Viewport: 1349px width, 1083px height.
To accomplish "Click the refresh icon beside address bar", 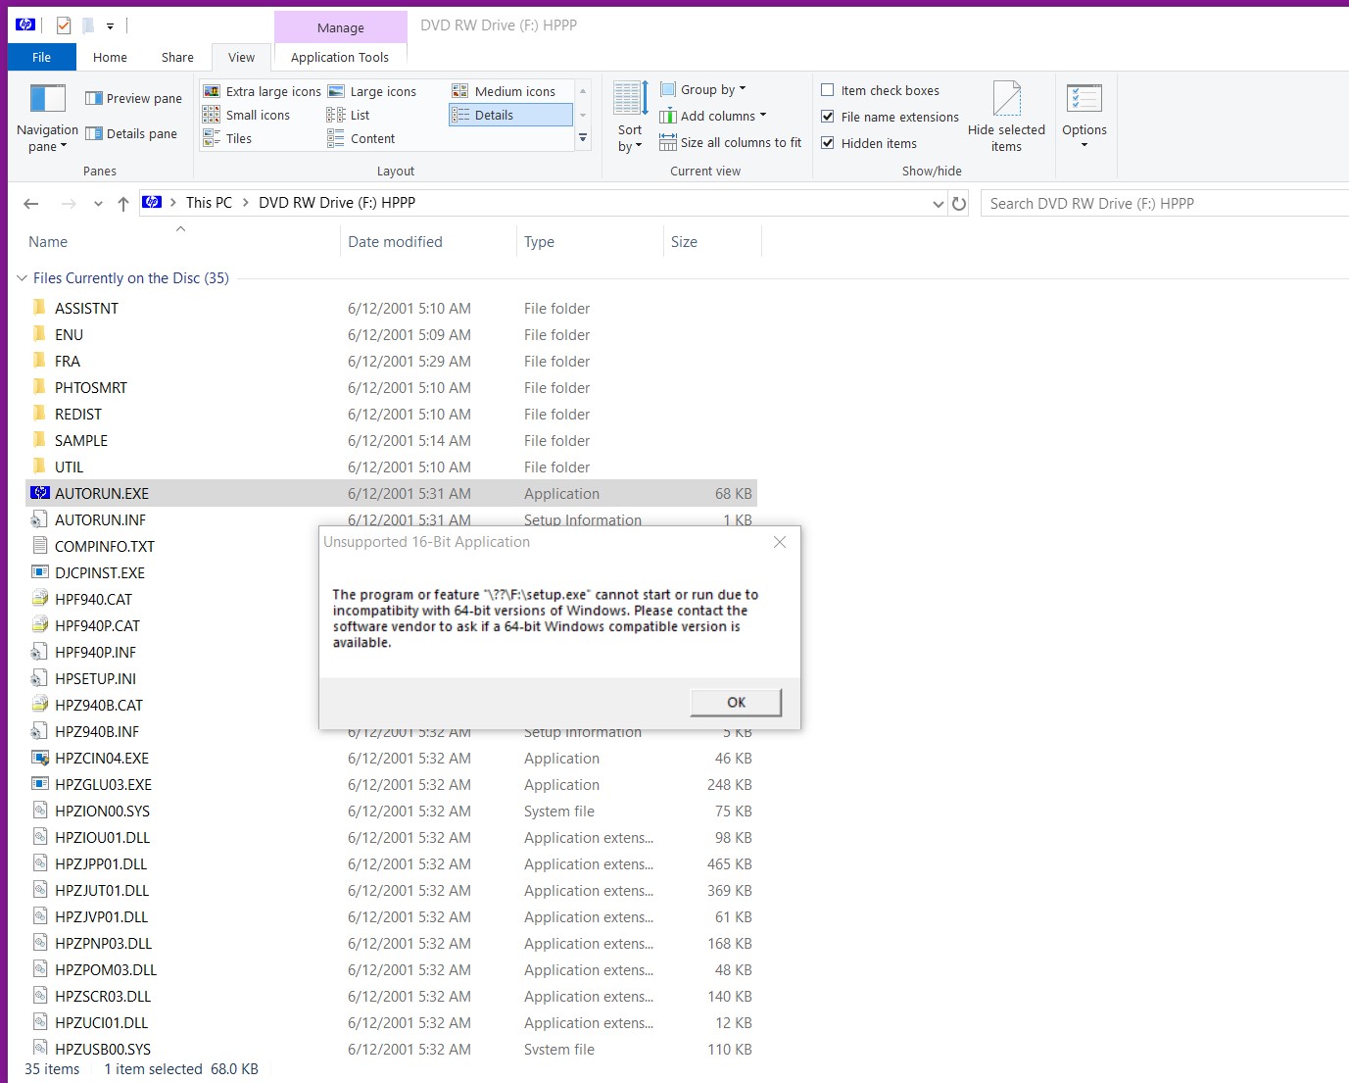I will click(959, 204).
